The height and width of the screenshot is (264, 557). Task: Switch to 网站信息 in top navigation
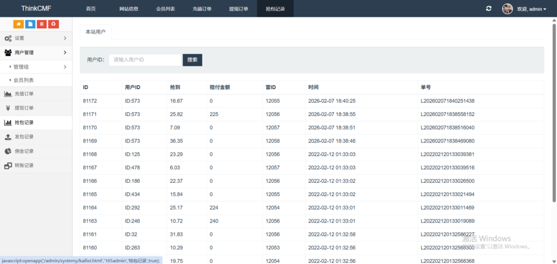click(128, 9)
